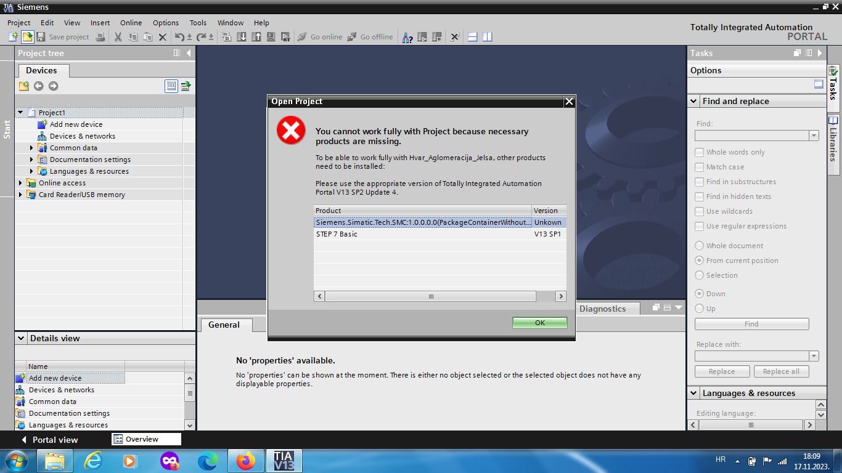
Task: Check Find in substructures option
Action: 699,182
